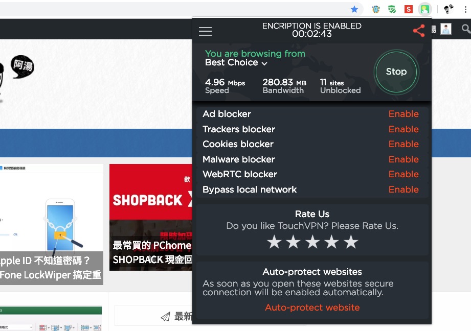Open the spreadsheet article thumbnail at the bottom left
Image resolution: width=471 pixels, height=331 pixels.
coord(51,318)
